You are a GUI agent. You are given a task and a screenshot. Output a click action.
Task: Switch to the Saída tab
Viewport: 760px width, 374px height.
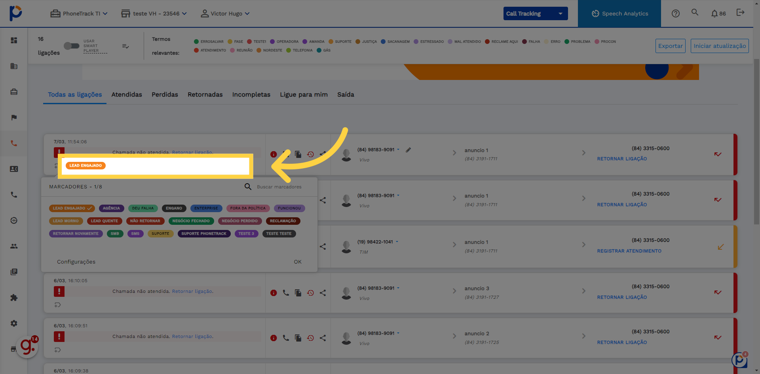click(346, 95)
